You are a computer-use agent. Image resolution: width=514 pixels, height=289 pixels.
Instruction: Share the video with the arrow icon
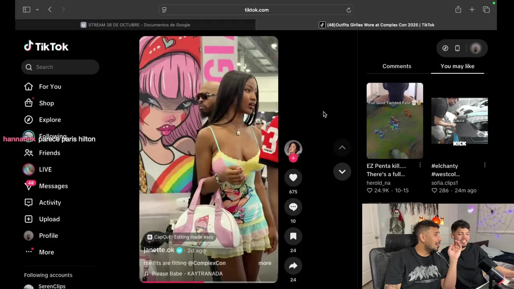coord(293,265)
